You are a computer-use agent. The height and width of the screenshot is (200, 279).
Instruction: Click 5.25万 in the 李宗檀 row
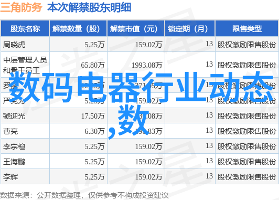click(x=94, y=146)
